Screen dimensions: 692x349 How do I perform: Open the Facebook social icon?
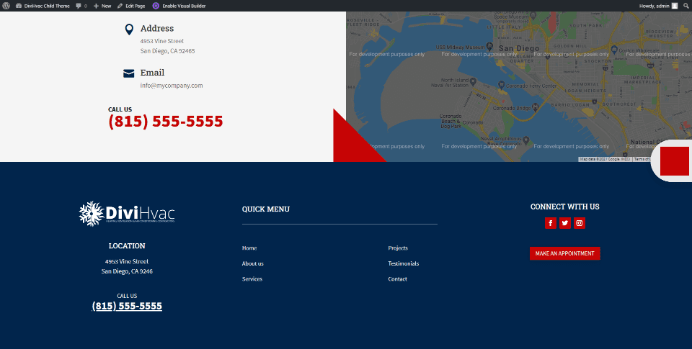pyautogui.click(x=550, y=223)
